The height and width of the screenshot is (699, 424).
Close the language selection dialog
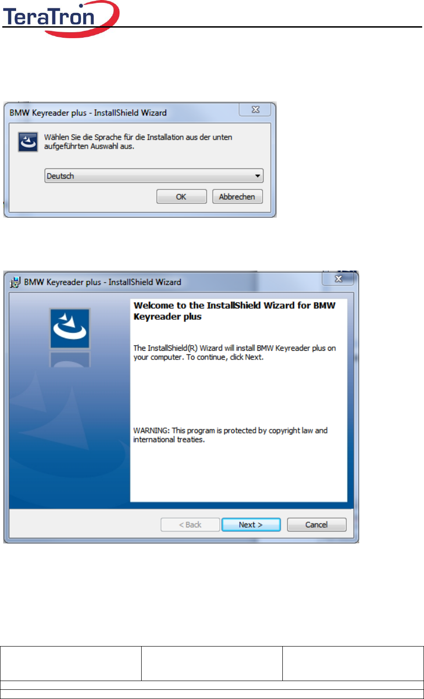(256, 110)
